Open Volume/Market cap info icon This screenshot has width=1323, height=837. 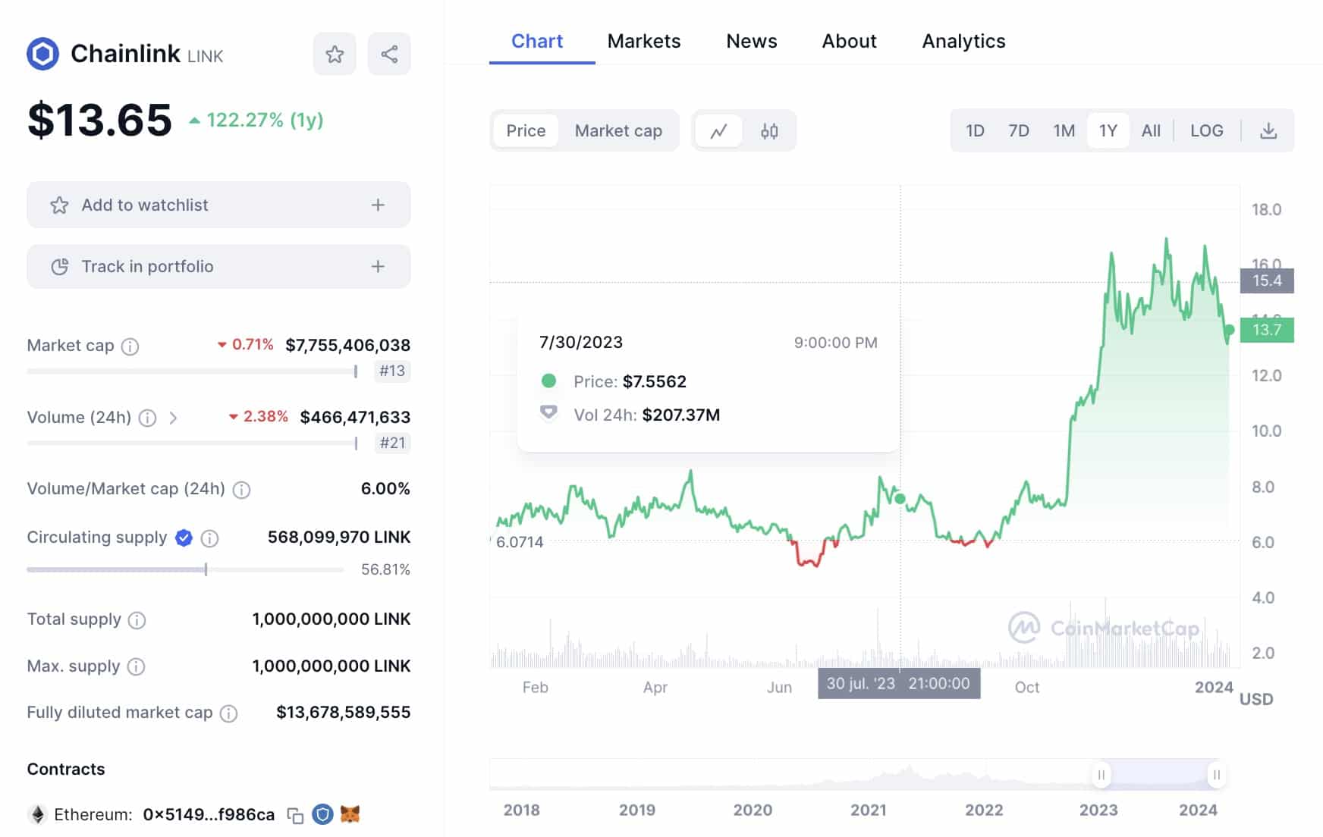[x=241, y=490]
